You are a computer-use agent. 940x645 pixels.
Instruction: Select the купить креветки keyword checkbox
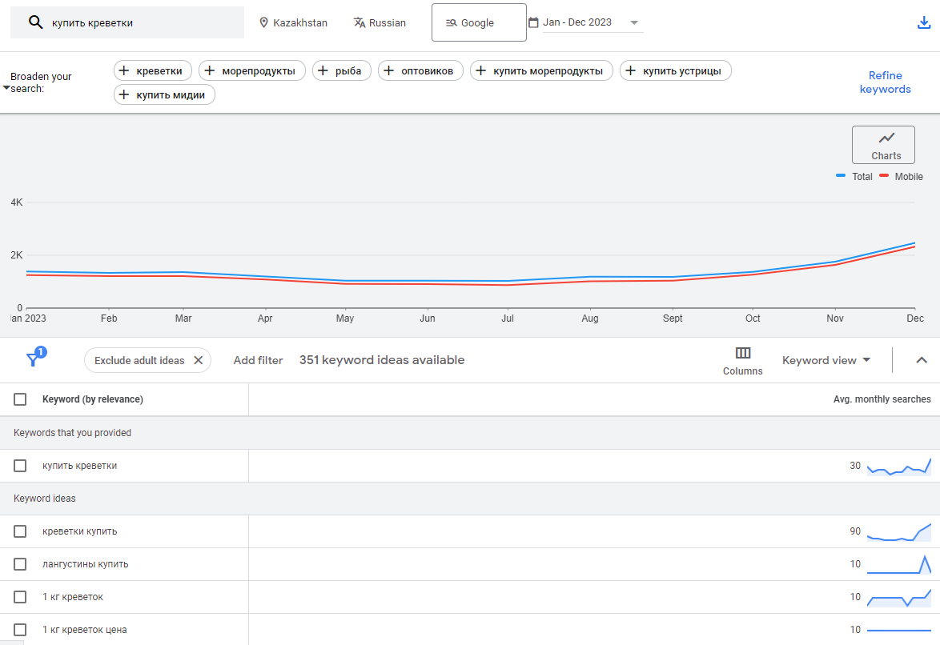coord(20,466)
